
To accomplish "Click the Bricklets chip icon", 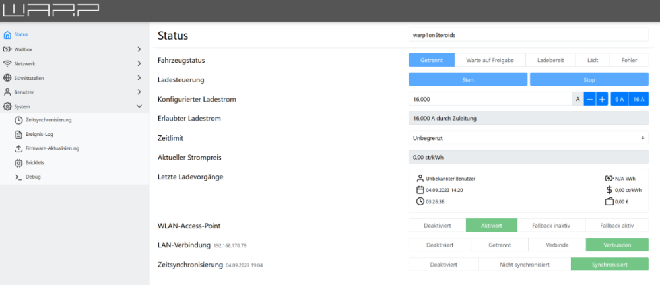I will click(x=18, y=162).
